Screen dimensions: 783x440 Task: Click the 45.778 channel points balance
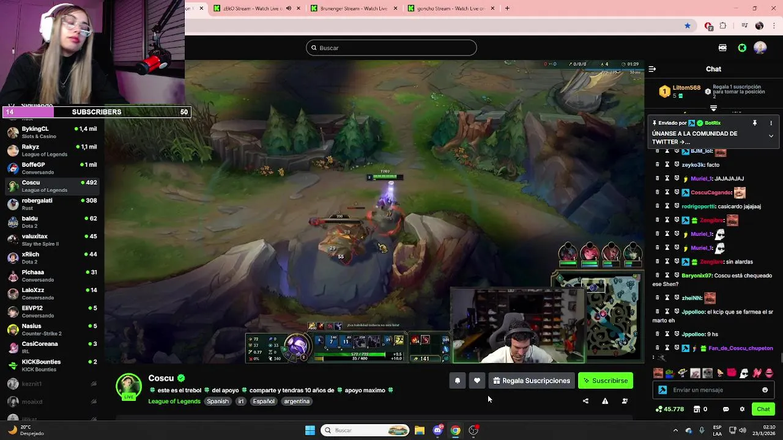(x=670, y=409)
